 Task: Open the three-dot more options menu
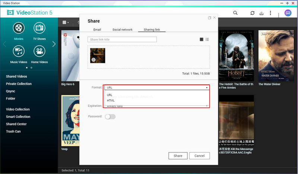coord(270,13)
